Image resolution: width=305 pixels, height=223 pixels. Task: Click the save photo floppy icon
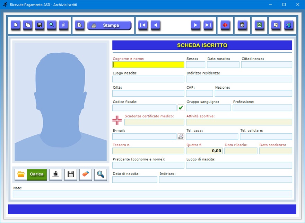[71, 175]
